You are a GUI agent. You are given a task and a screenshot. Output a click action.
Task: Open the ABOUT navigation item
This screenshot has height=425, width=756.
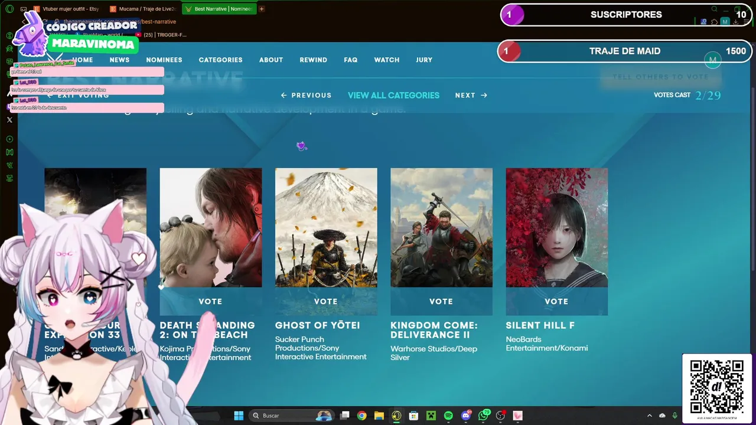click(271, 60)
